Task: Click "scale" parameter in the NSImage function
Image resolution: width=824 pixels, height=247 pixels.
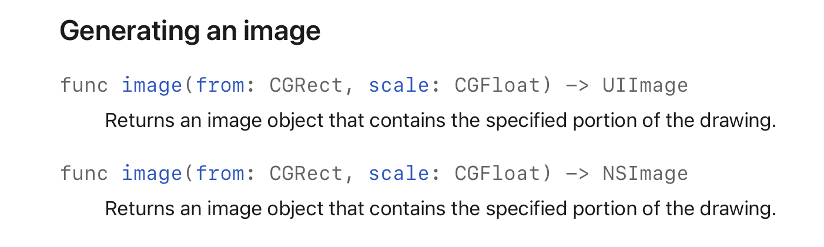Action: [399, 173]
